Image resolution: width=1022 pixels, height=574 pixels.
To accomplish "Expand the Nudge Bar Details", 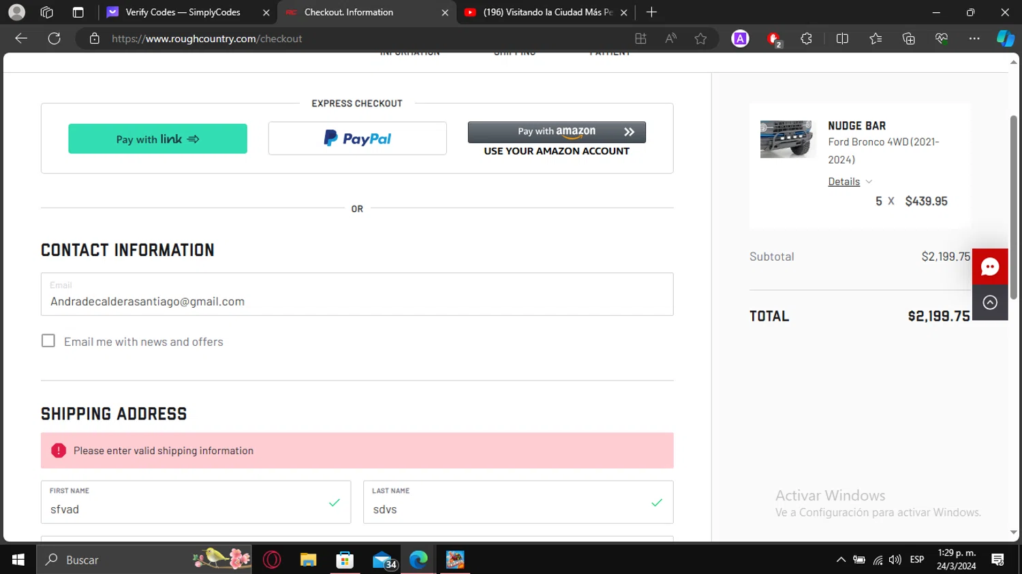I will 850,181.
